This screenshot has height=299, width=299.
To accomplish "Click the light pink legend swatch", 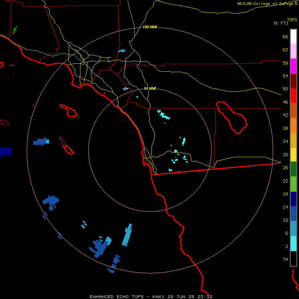I will click(293, 51).
